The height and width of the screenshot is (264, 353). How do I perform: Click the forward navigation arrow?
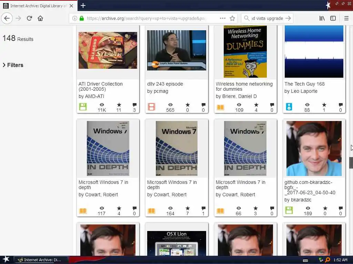pyautogui.click(x=19, y=18)
